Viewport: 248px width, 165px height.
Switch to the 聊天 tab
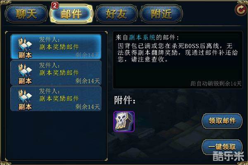26,14
